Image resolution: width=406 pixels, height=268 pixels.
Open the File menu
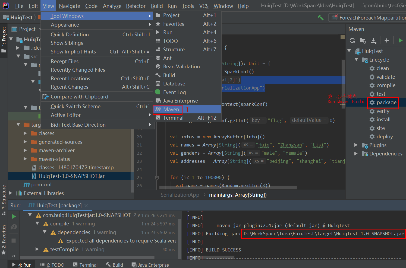[x=19, y=6]
